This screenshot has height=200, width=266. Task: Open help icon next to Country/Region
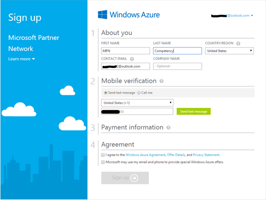point(238,43)
